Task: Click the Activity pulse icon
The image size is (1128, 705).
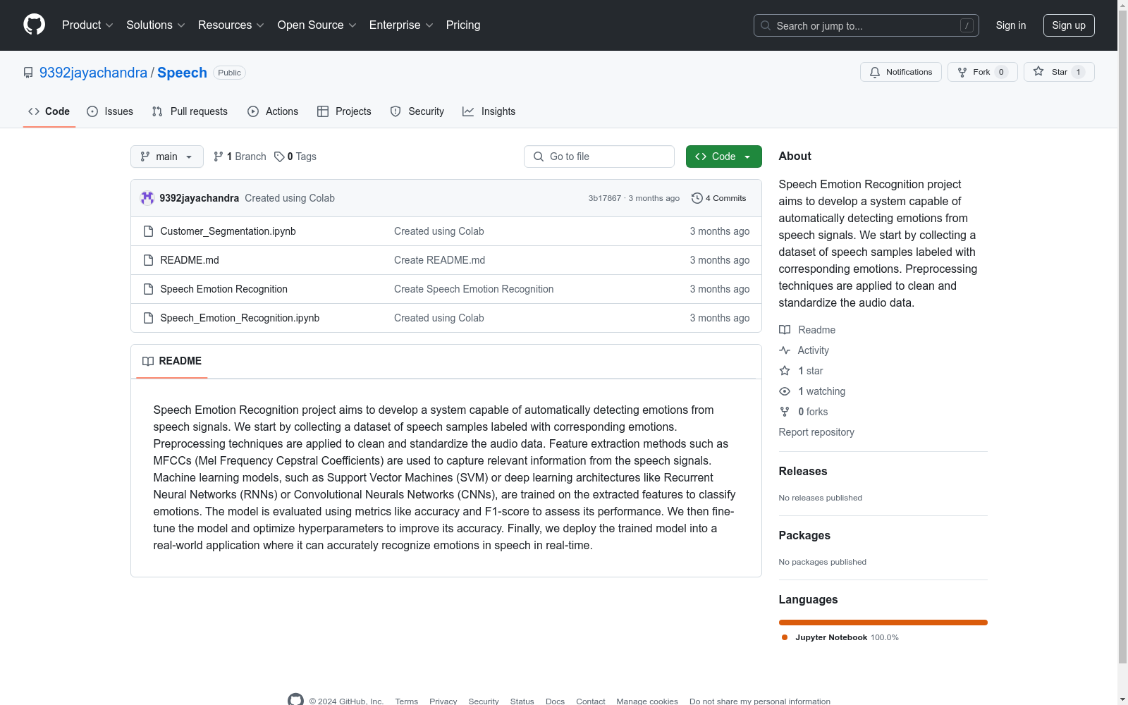Action: point(785,350)
